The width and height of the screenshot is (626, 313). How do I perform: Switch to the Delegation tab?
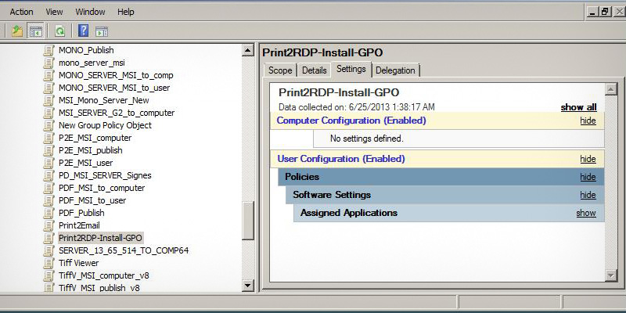[x=395, y=70]
